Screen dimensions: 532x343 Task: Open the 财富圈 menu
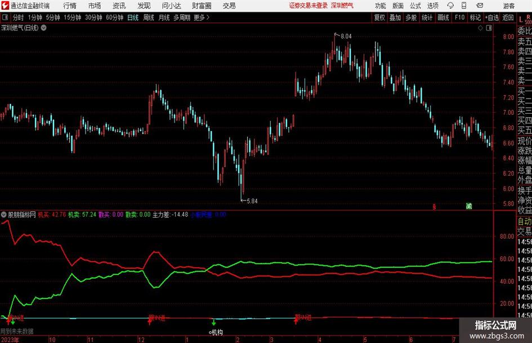(202, 6)
